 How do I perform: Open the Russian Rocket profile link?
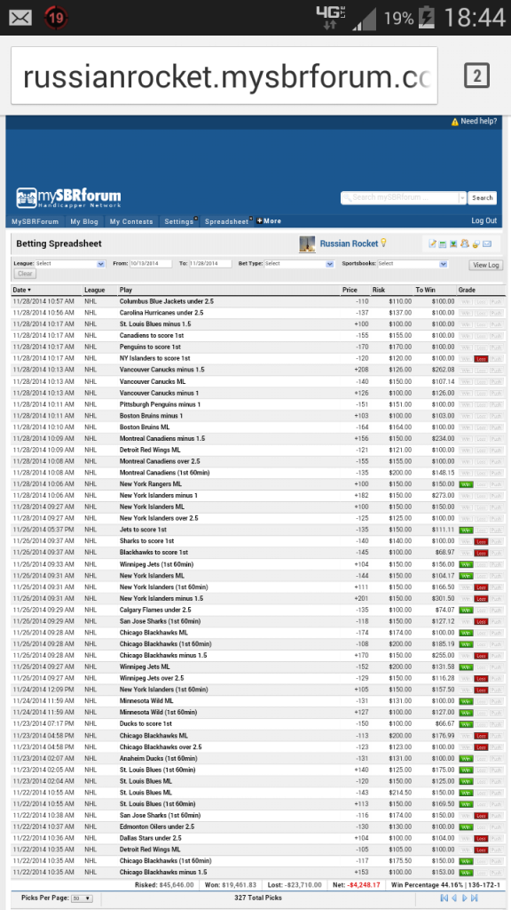point(349,243)
